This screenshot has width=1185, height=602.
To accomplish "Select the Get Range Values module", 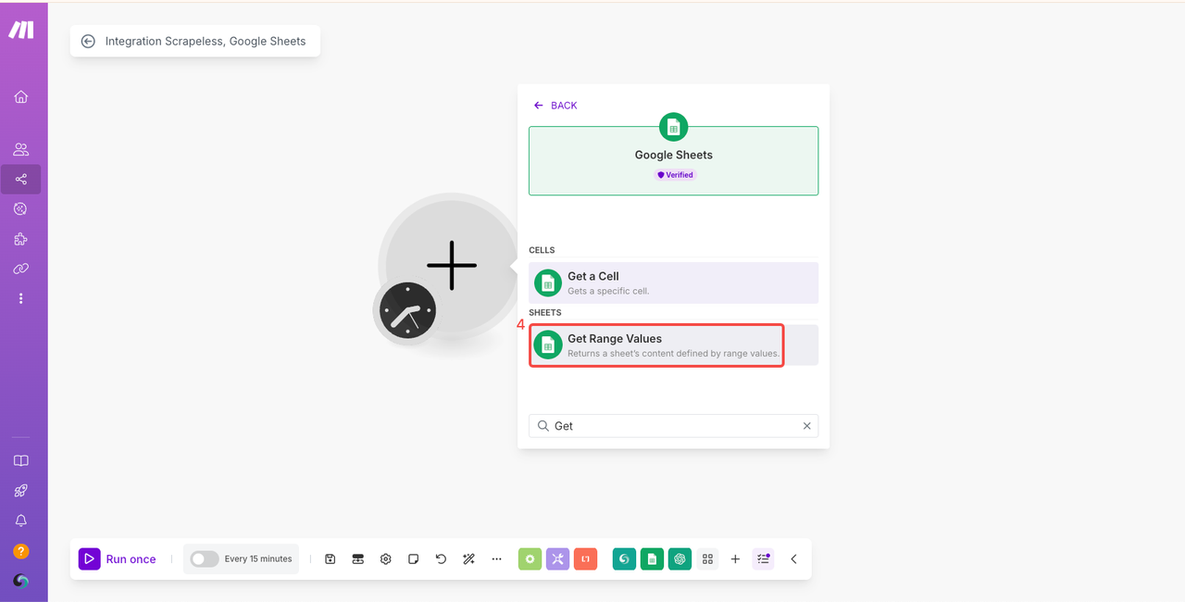I will 656,345.
